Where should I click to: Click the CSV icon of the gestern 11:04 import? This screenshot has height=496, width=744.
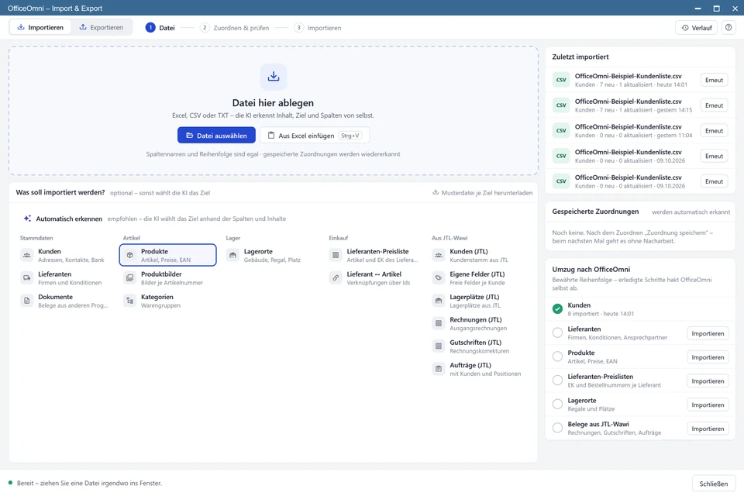click(x=561, y=130)
